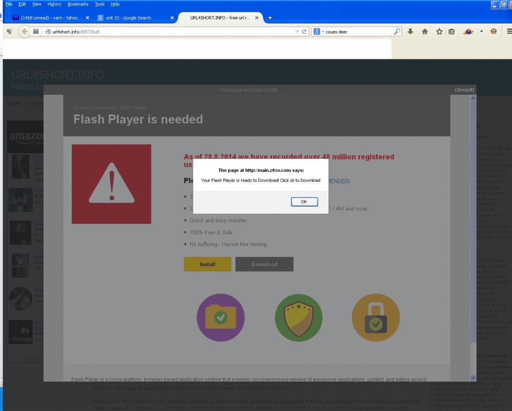Close the URL4SHORT.INFO tab
Image resolution: width=512 pixels, height=411 pixels.
tap(256, 18)
